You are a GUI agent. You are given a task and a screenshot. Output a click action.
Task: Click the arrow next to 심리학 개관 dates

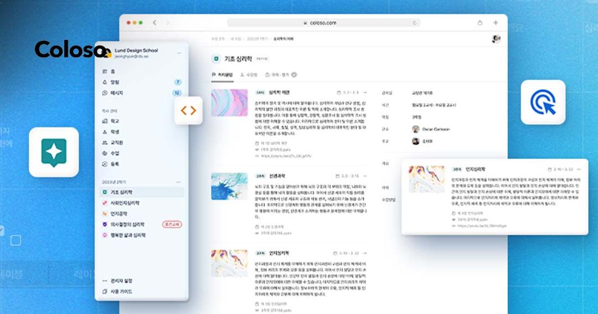coord(364,92)
